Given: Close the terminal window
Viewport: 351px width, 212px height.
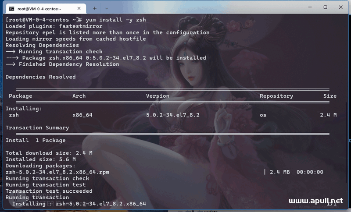Looking at the screenshot, I should tap(341, 7).
